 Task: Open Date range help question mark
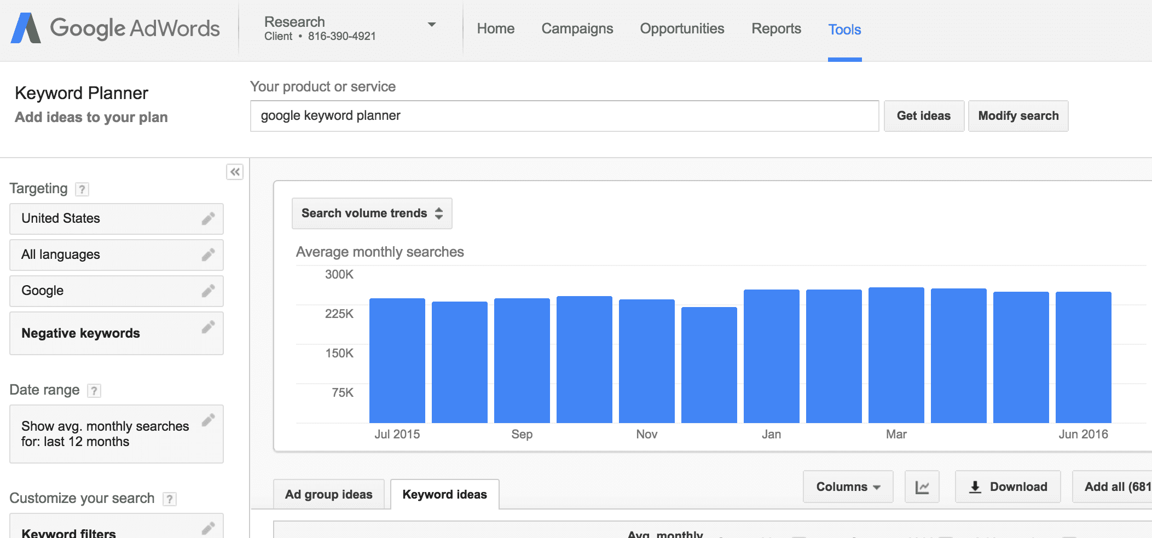(94, 391)
